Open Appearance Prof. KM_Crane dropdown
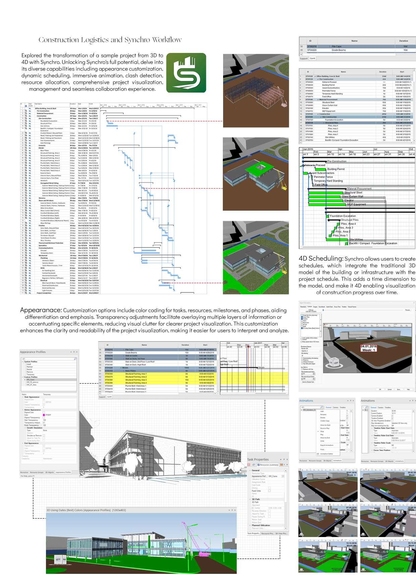 (283, 476)
